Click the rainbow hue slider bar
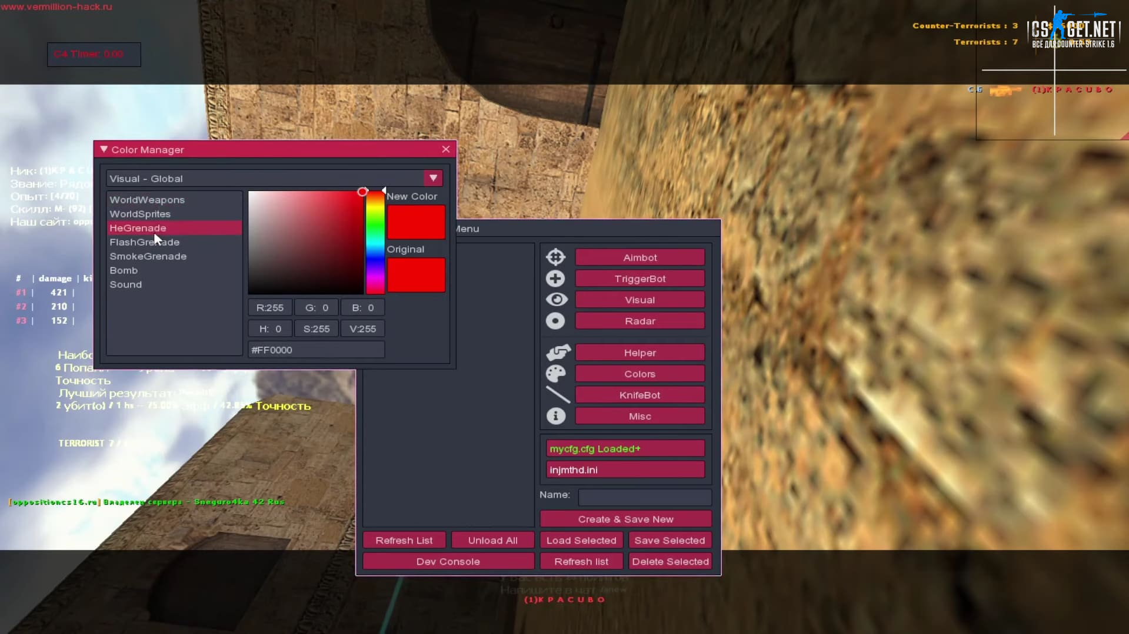 (x=375, y=243)
